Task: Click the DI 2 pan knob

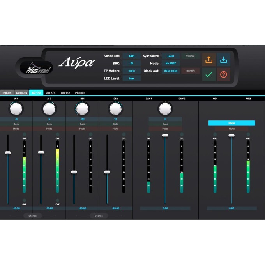Action: pos(115,109)
